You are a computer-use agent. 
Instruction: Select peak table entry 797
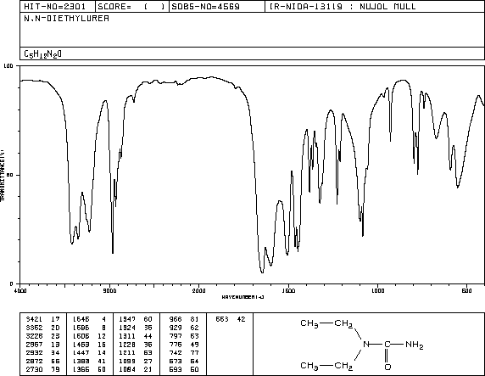point(176,336)
